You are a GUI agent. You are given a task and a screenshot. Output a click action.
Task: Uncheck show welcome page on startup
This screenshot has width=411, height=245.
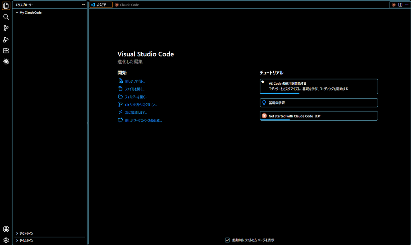(227, 240)
